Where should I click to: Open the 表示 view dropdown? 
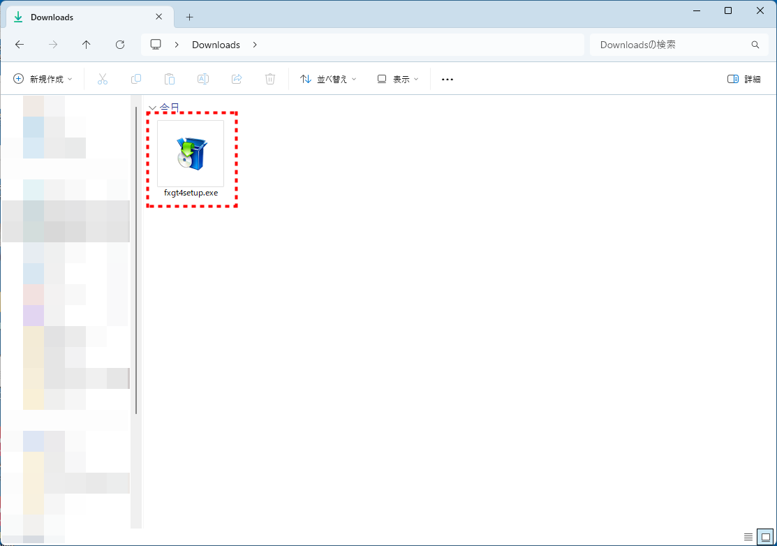click(x=398, y=80)
